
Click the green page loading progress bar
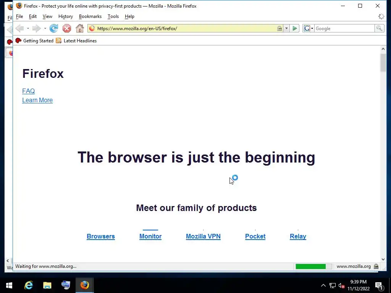tap(313, 267)
